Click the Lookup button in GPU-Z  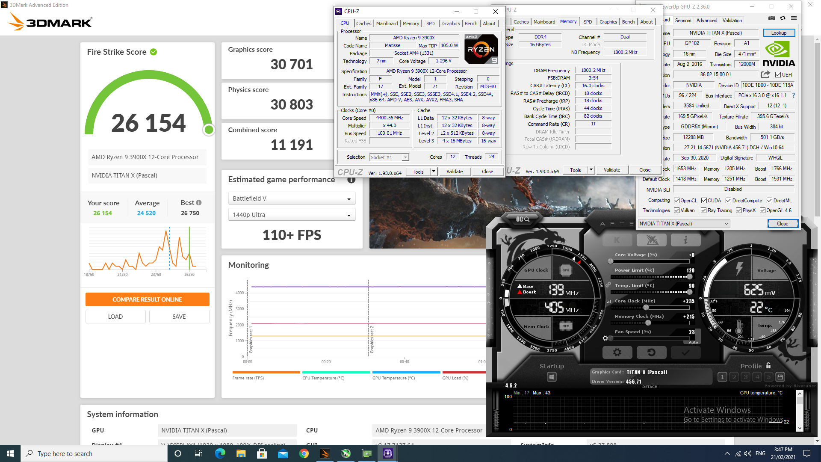coord(779,33)
